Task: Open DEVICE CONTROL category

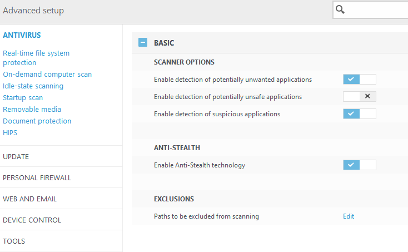Action: pyautogui.click(x=32, y=220)
